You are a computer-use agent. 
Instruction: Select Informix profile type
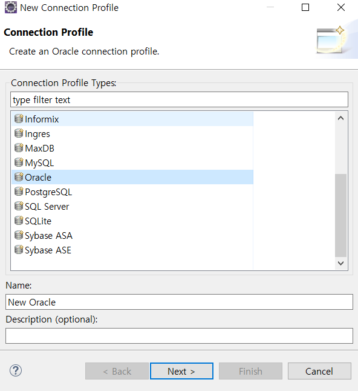click(132, 119)
